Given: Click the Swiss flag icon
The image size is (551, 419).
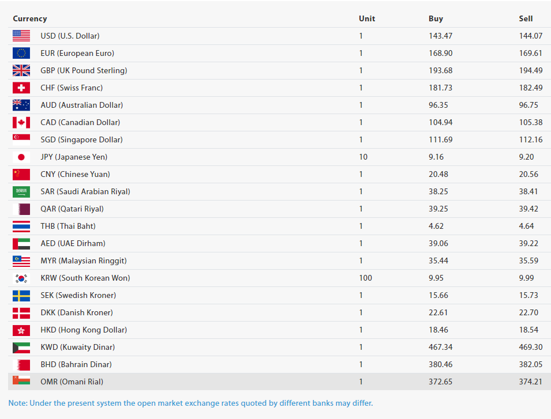Looking at the screenshot, I should tap(21, 88).
